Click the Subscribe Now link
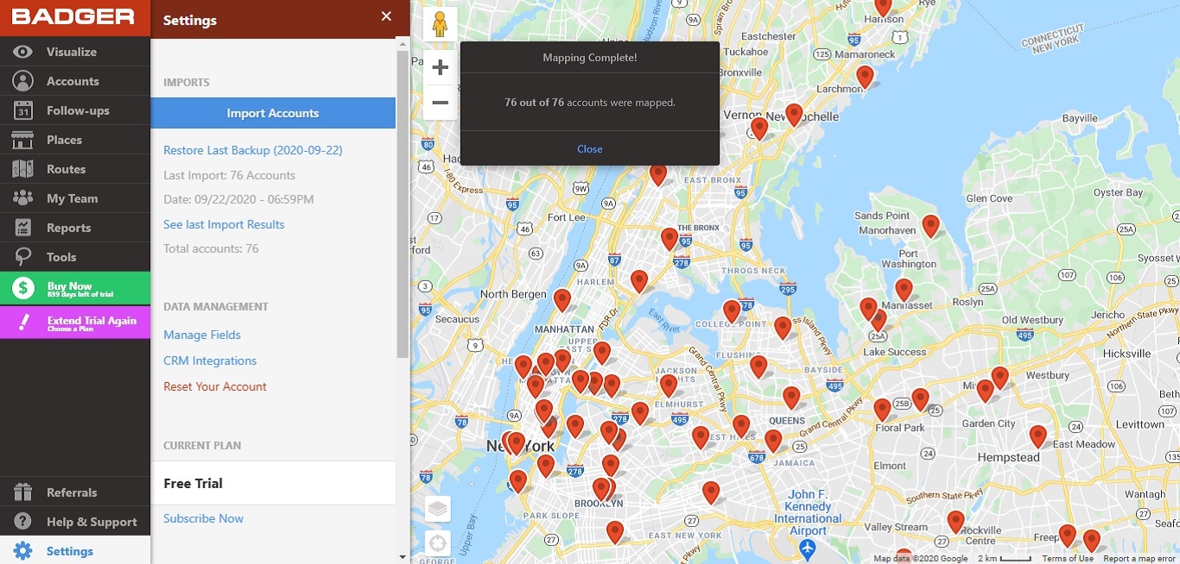 point(203,518)
